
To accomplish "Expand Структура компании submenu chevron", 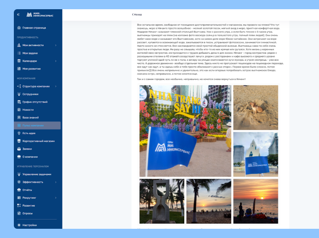I will (x=56, y=86).
